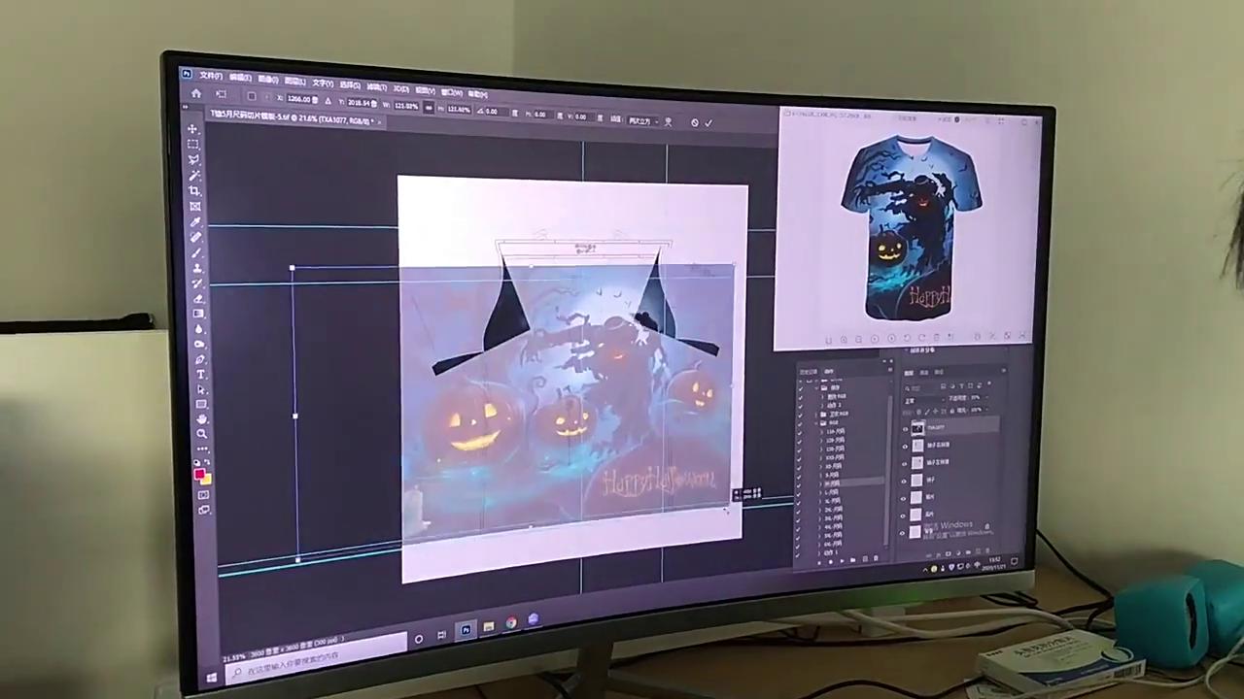Screen dimensions: 1244x699
Task: Change screen mode from toolbar bottom
Action: [x=204, y=510]
